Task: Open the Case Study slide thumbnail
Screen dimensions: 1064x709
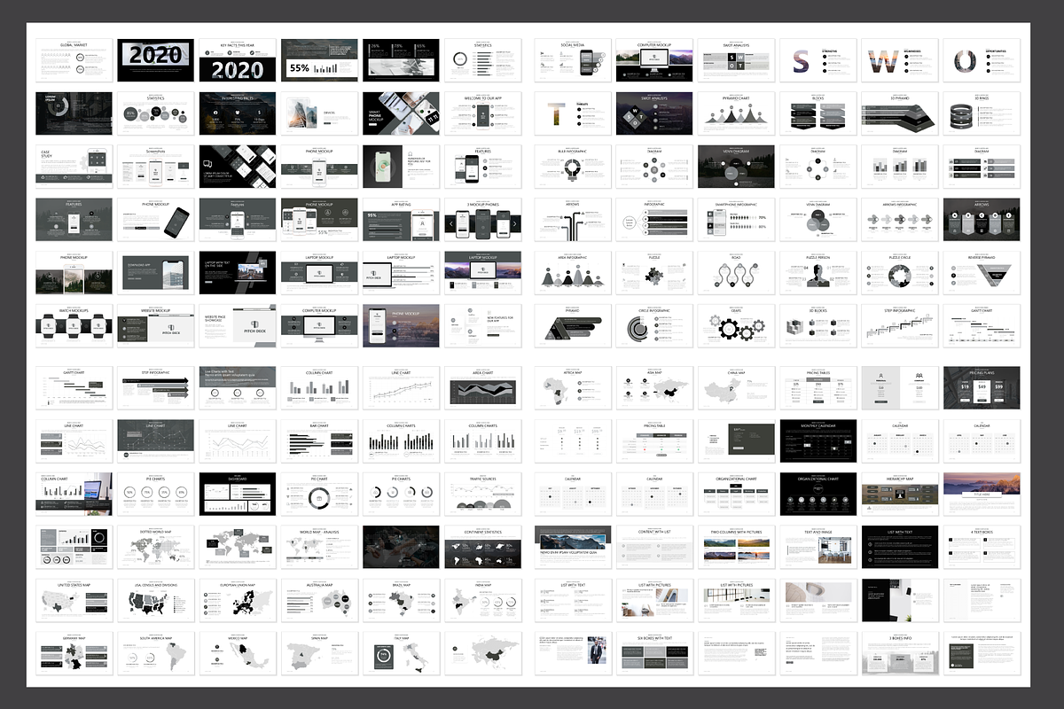Action: (x=74, y=167)
